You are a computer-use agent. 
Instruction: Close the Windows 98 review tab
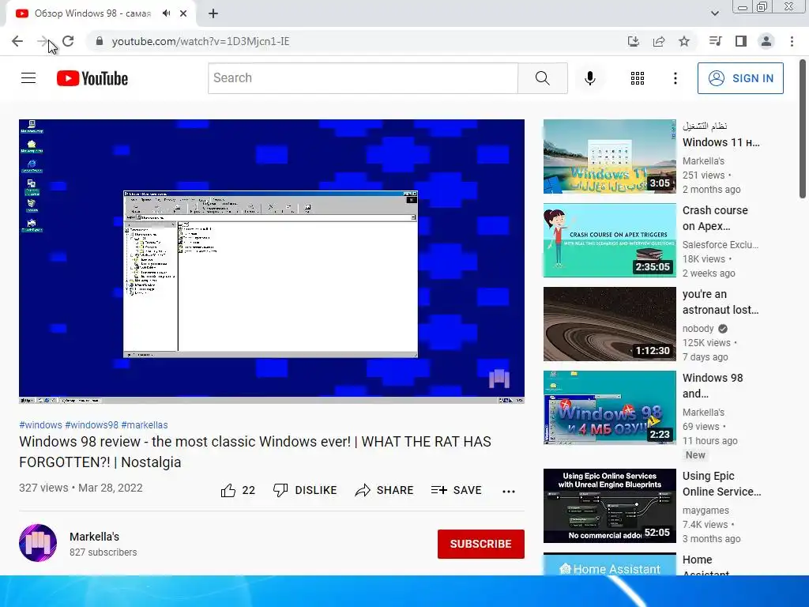[x=183, y=13]
